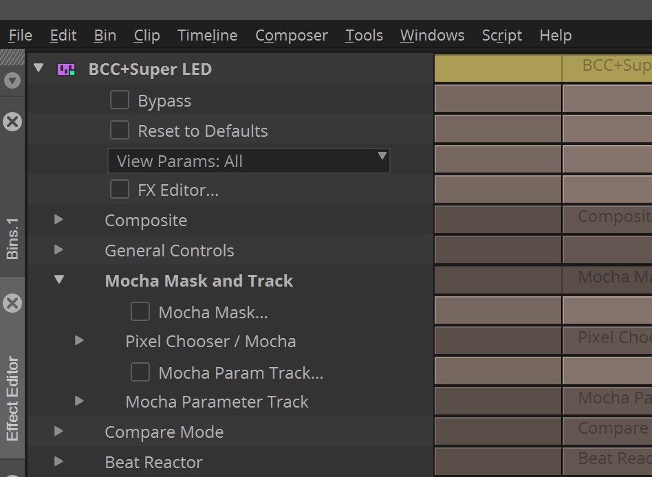
Task: Open the Composer menu
Action: (292, 35)
